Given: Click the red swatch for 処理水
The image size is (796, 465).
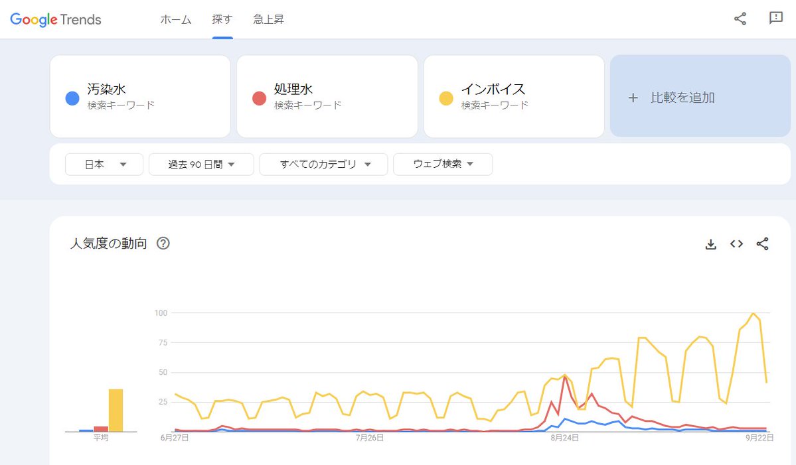Looking at the screenshot, I should pos(260,98).
